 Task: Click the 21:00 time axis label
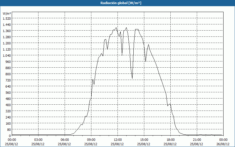tap(197, 140)
